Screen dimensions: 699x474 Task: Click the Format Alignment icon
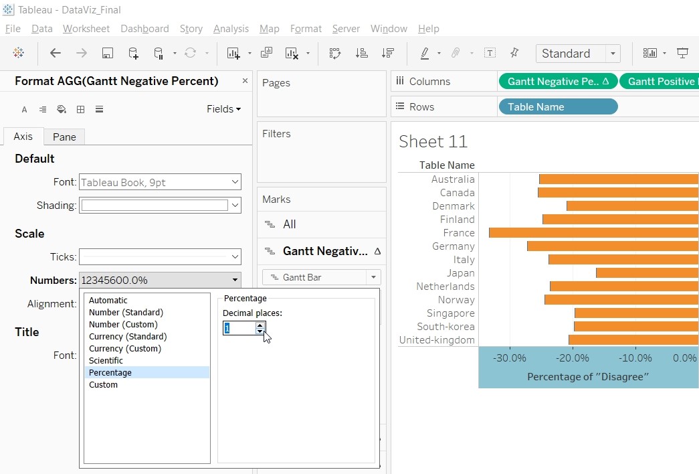pos(43,109)
